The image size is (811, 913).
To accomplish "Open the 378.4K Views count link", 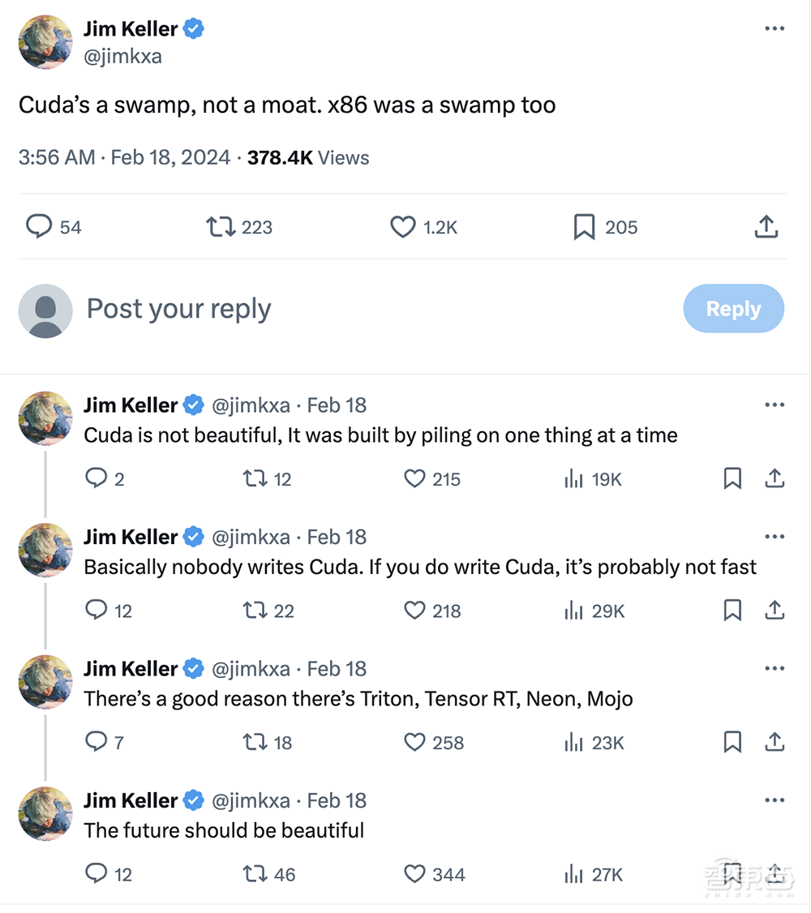I will [308, 157].
